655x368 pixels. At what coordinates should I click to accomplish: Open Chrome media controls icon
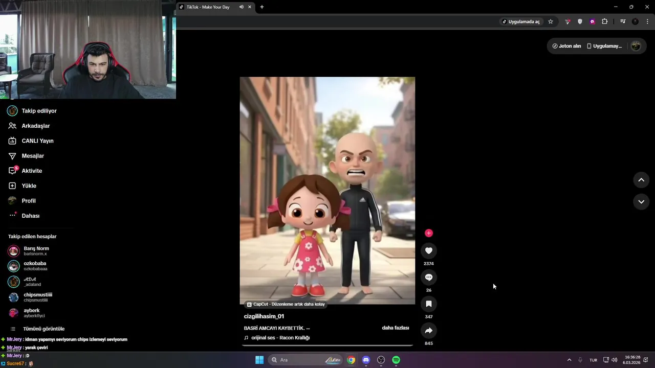tap(623, 21)
